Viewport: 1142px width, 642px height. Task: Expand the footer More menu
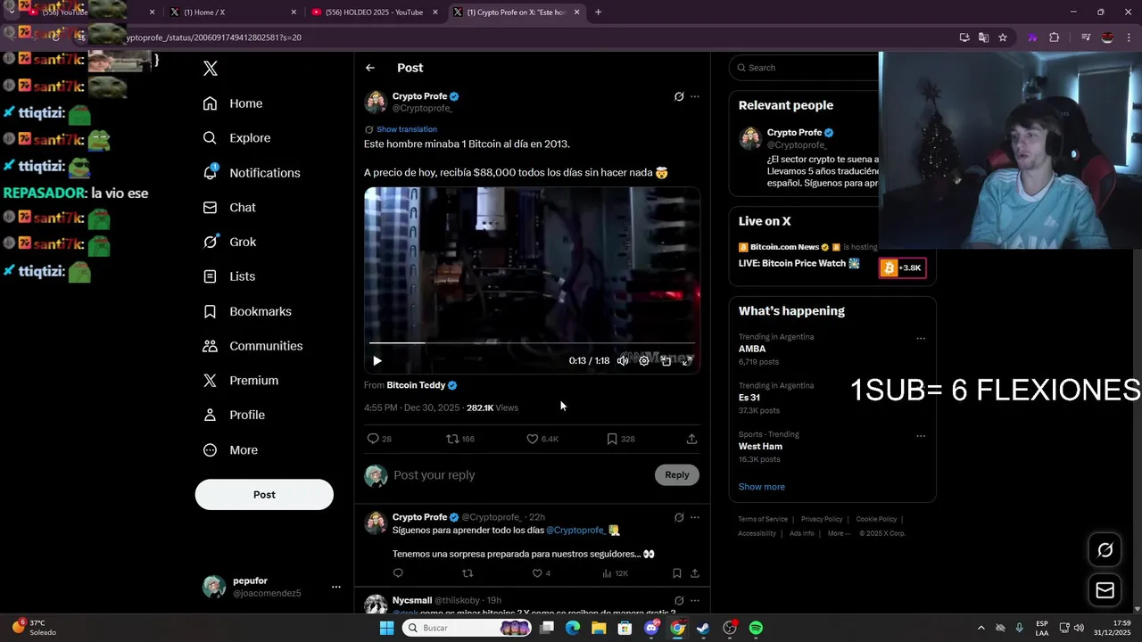tap(839, 533)
